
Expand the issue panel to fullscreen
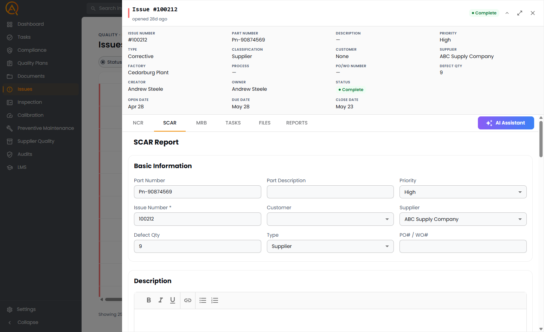click(x=520, y=13)
